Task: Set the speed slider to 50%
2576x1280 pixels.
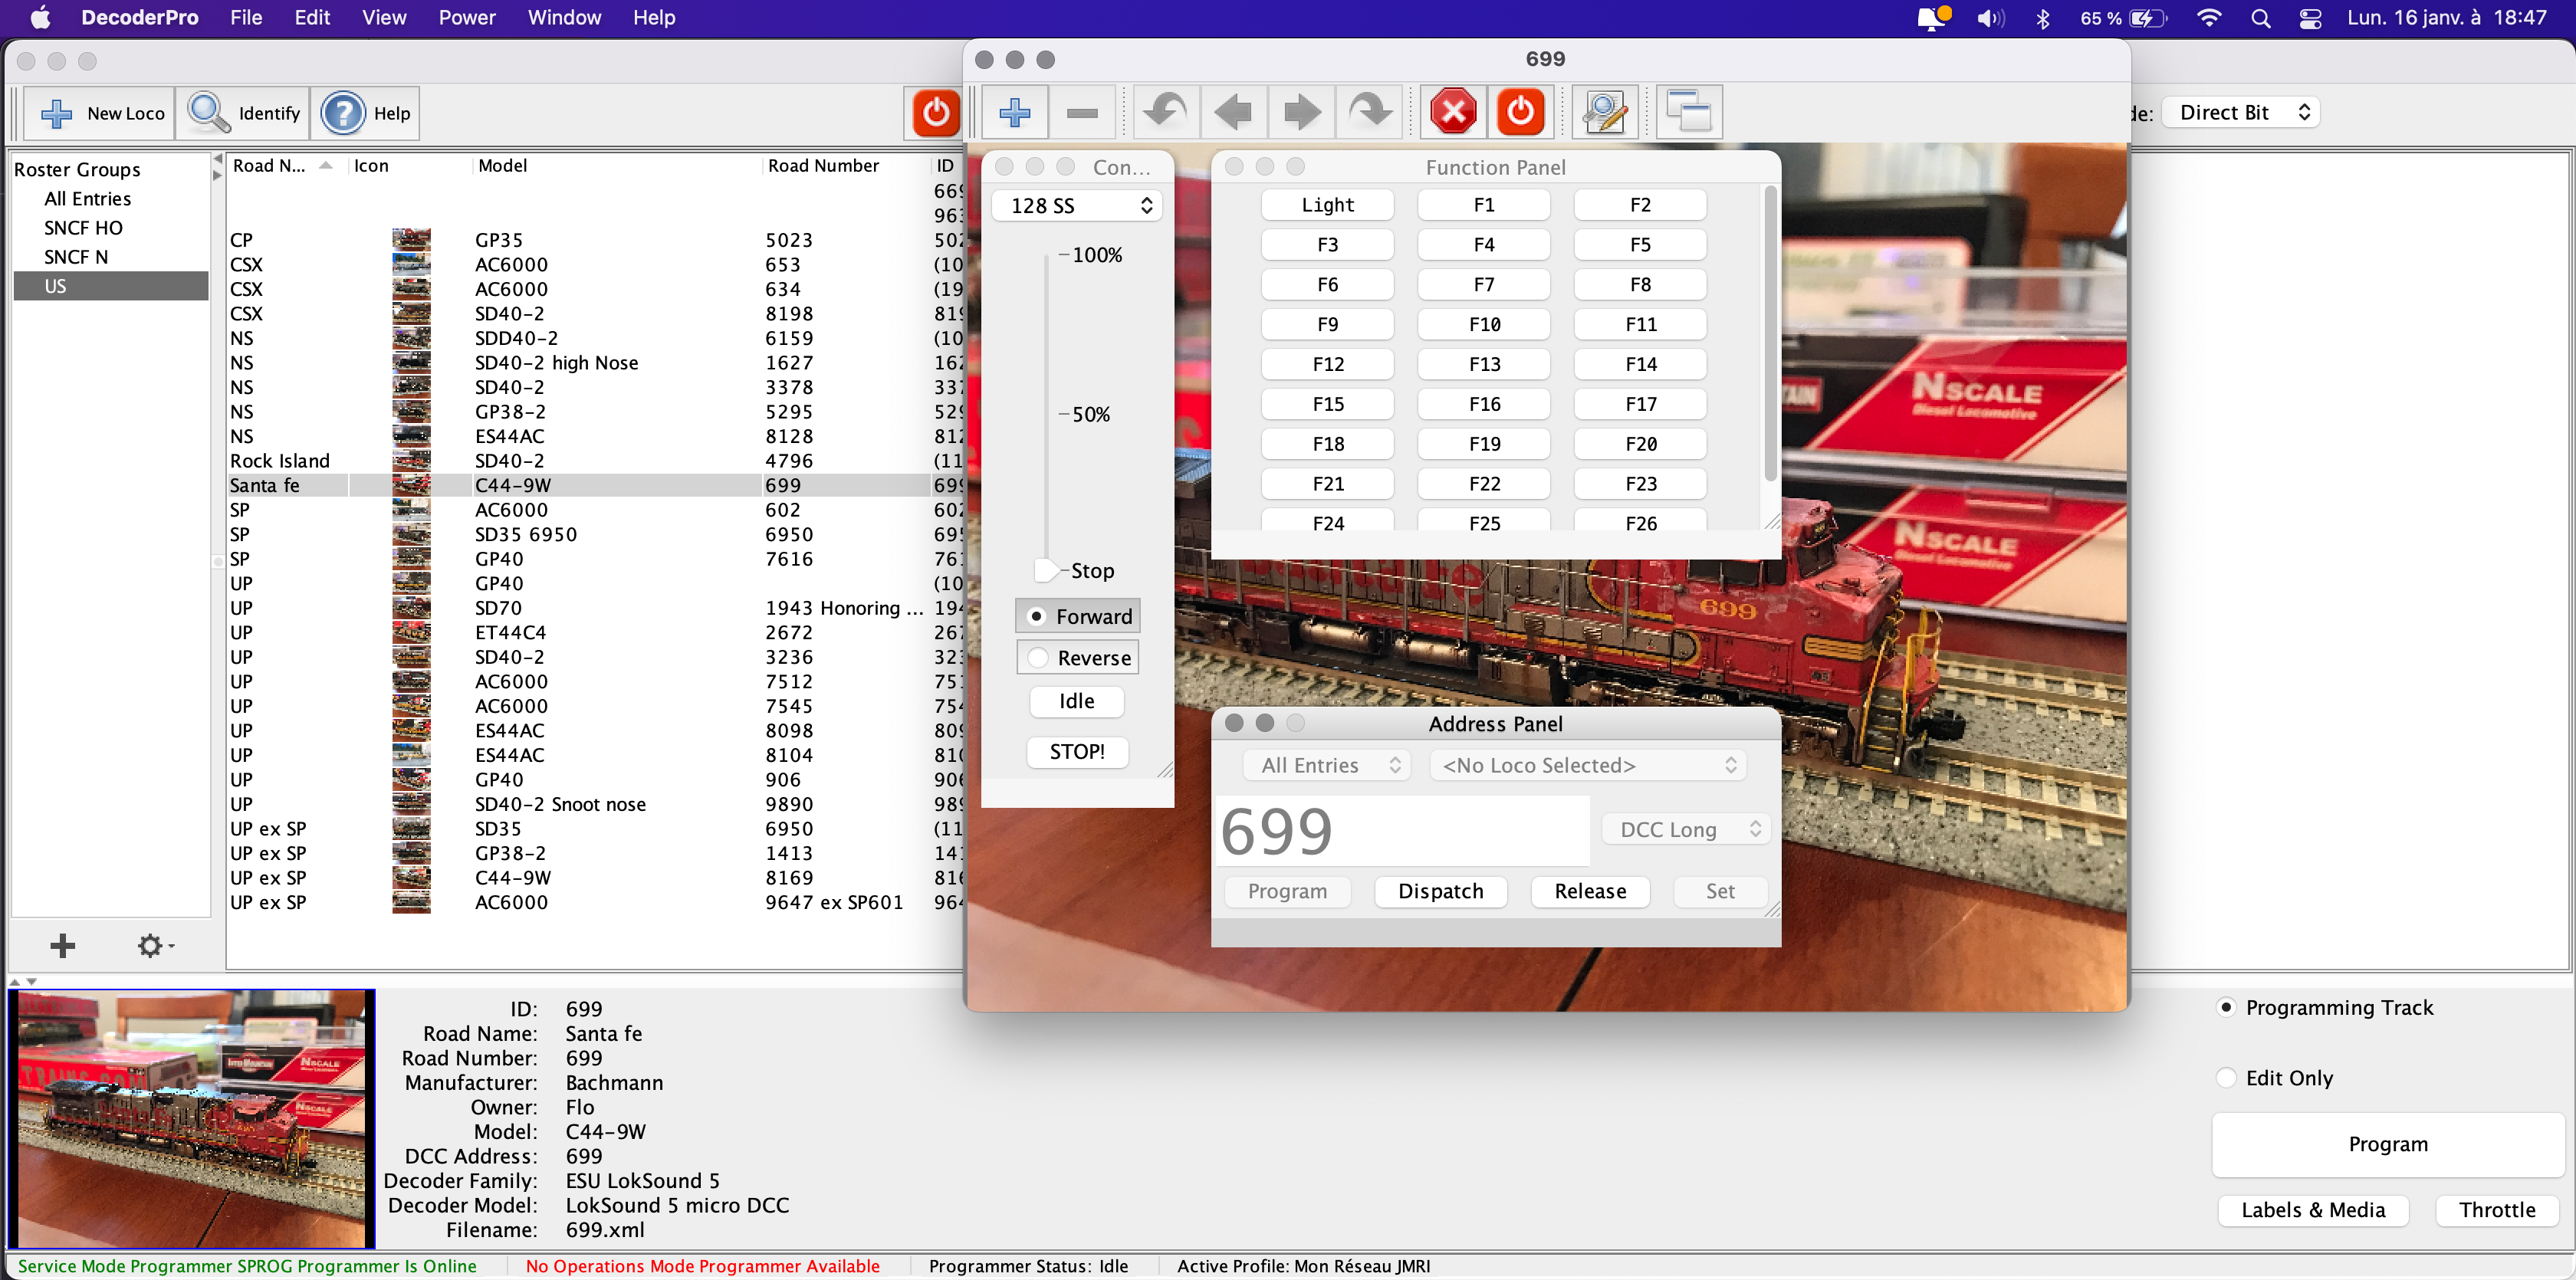Action: click(1046, 413)
